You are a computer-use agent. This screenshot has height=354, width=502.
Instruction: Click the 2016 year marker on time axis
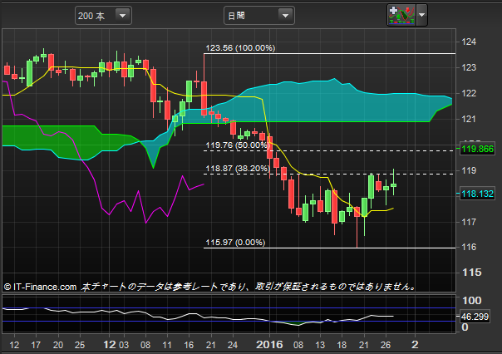[269, 345]
